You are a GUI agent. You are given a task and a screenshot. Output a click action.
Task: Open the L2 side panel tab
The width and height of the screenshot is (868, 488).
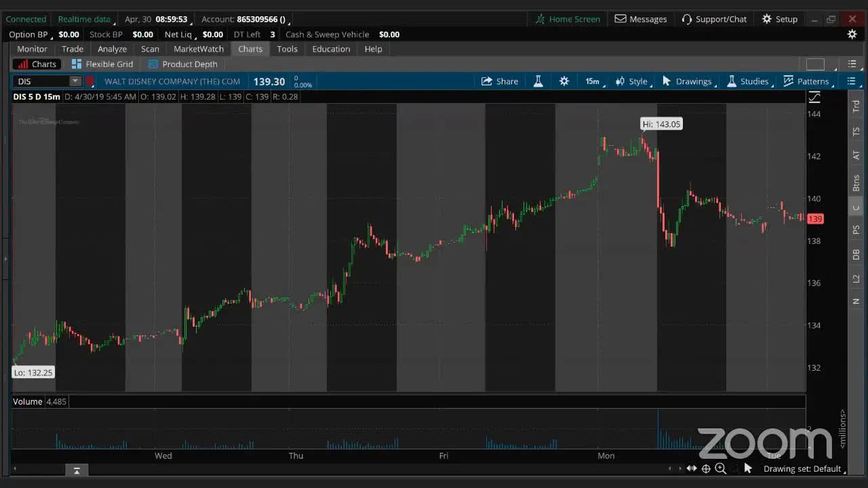(x=856, y=279)
